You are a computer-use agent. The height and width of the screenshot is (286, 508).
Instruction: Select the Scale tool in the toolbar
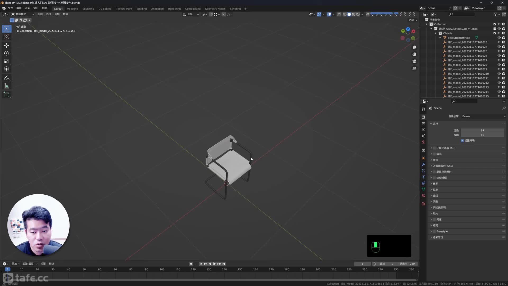point(6,61)
